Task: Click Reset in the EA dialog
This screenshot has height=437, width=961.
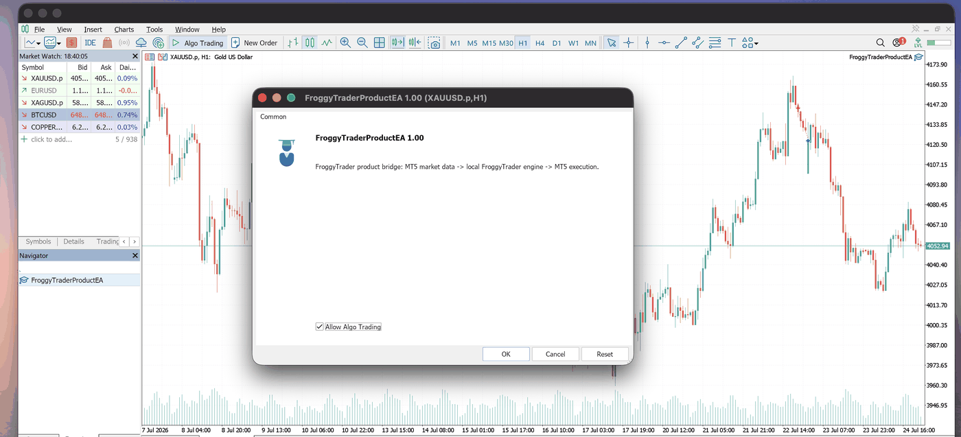Action: pos(605,354)
